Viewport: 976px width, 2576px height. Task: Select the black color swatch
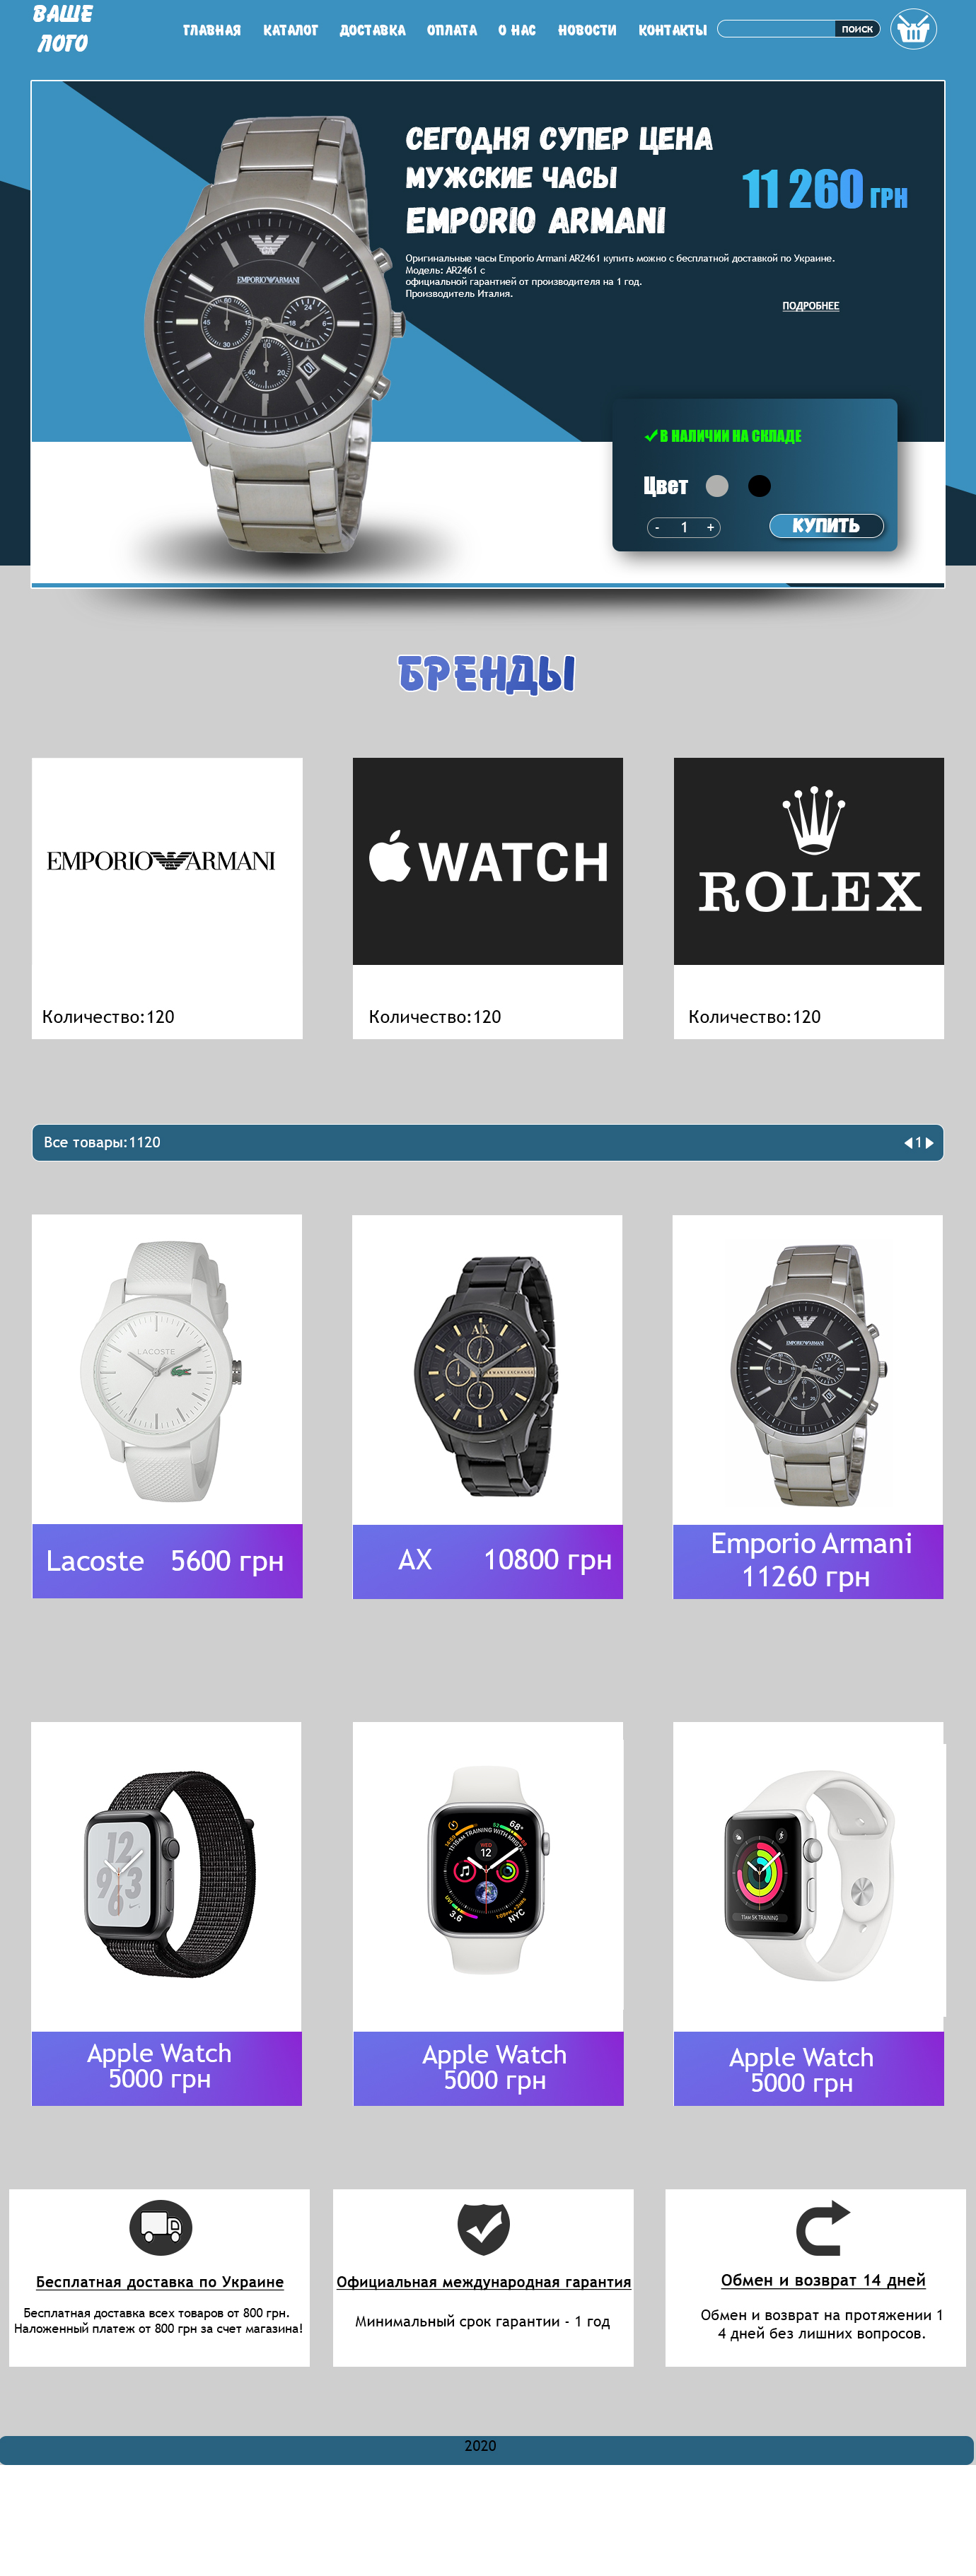[x=760, y=486]
